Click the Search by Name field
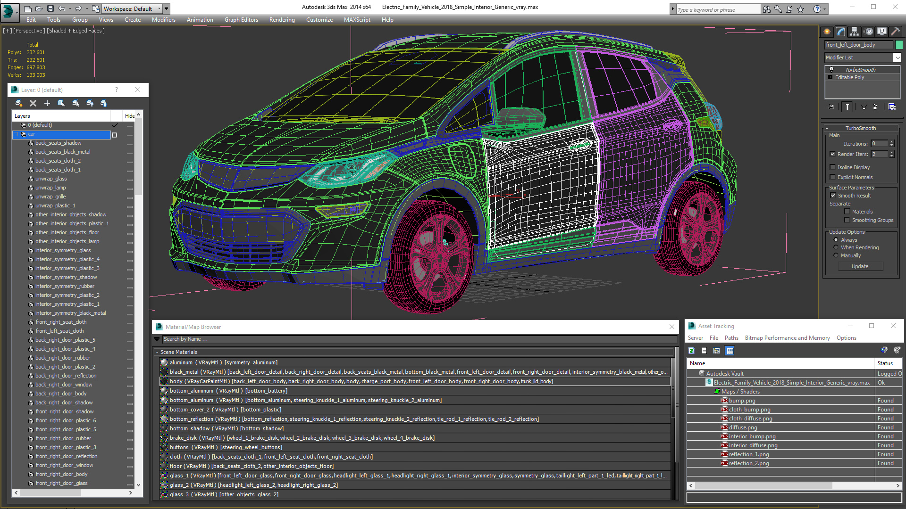 pyautogui.click(x=415, y=339)
